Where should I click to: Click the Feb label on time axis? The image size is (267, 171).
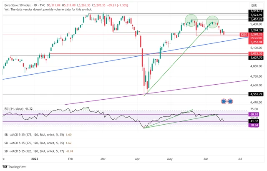(x=71, y=159)
